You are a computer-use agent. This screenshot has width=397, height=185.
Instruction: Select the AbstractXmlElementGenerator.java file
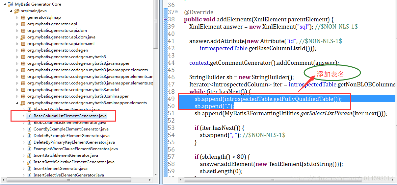pos(66,109)
